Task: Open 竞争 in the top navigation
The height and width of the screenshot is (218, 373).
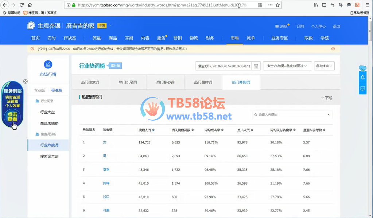Action: click(x=250, y=38)
